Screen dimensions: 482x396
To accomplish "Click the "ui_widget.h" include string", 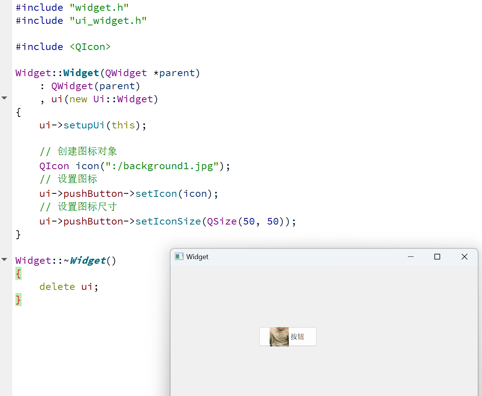I will 108,21.
